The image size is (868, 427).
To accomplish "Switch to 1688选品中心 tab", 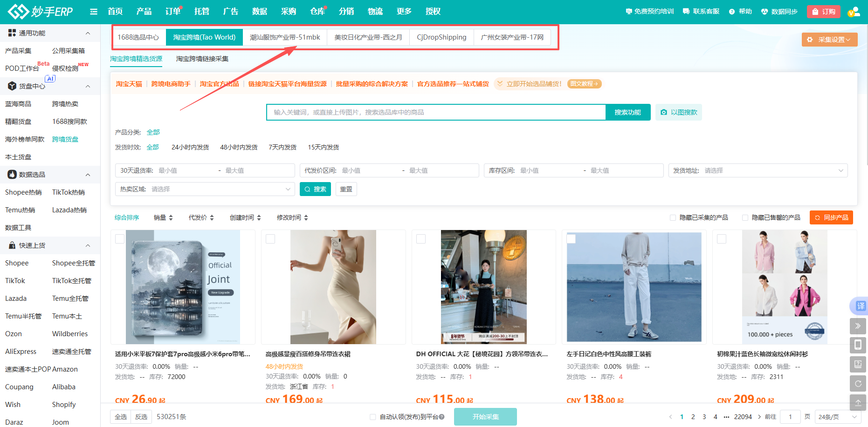I will tap(138, 37).
